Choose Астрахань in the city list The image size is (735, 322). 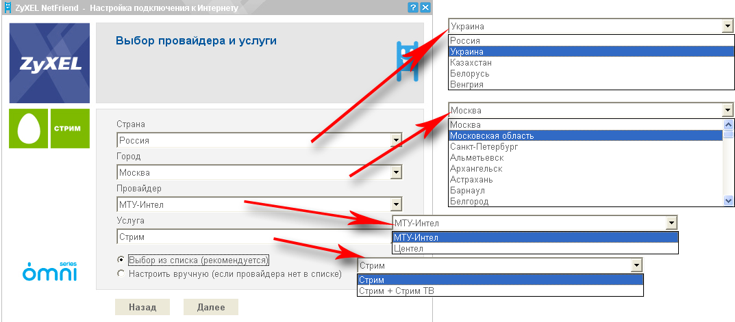point(586,179)
